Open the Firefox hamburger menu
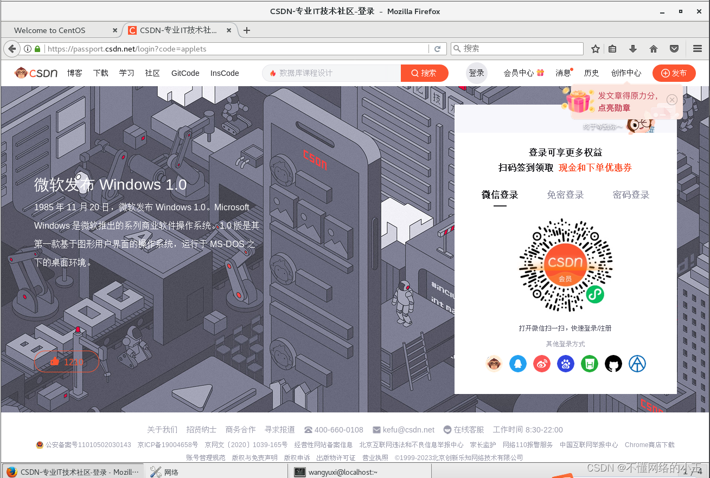Viewport: 710px width, 478px height. [698, 49]
